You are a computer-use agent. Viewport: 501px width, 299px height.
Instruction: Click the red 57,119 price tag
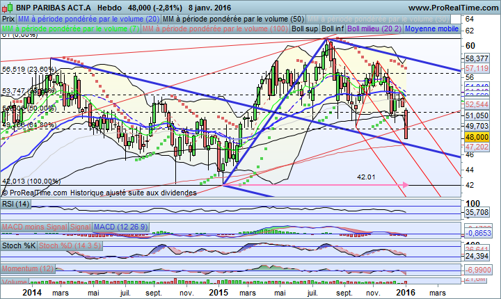[x=477, y=68]
